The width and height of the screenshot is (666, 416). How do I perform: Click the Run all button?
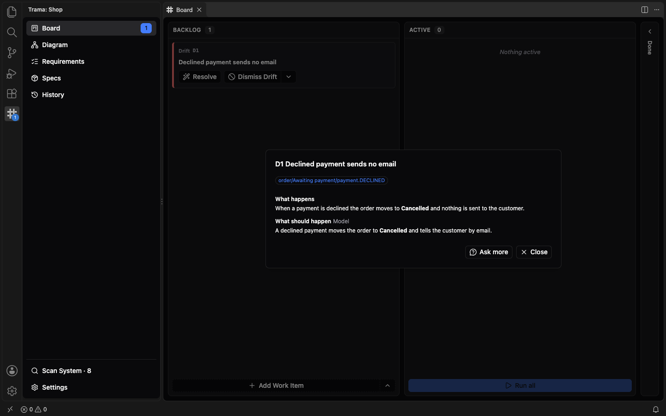pyautogui.click(x=520, y=385)
